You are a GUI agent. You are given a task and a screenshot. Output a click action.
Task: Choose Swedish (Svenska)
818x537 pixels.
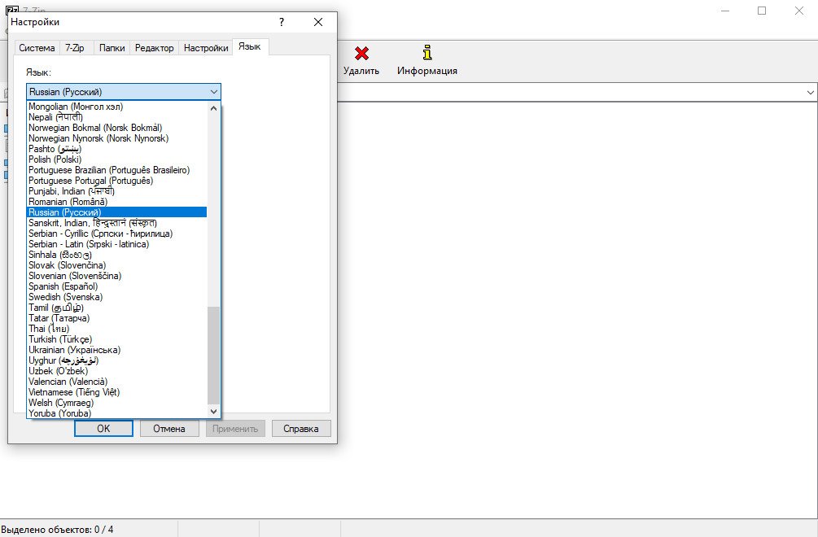click(117, 297)
